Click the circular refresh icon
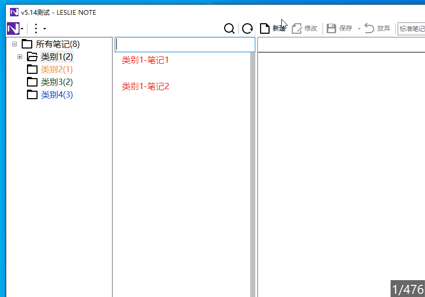425x297 pixels. pyautogui.click(x=247, y=28)
